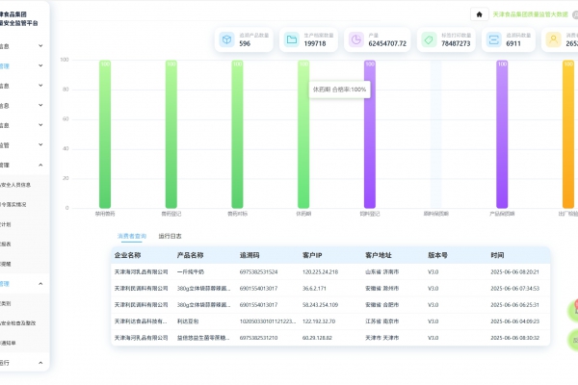Click the 客户地址 column header
Image resolution: width=578 pixels, height=385 pixels.
tap(379, 255)
